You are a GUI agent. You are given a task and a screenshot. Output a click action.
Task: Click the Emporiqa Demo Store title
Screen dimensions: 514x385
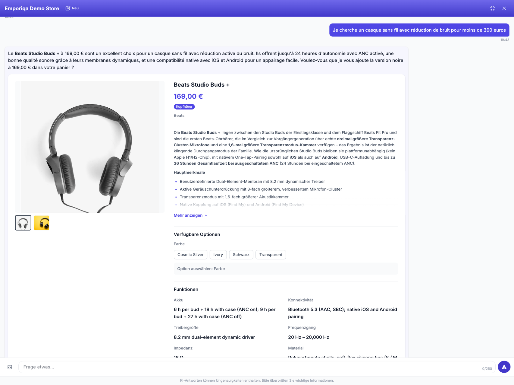[x=32, y=8]
